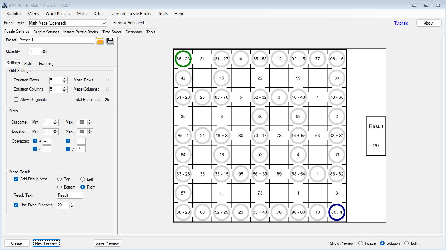446x250 pixels.
Task: Select Bottom result area position
Action: 60,187
